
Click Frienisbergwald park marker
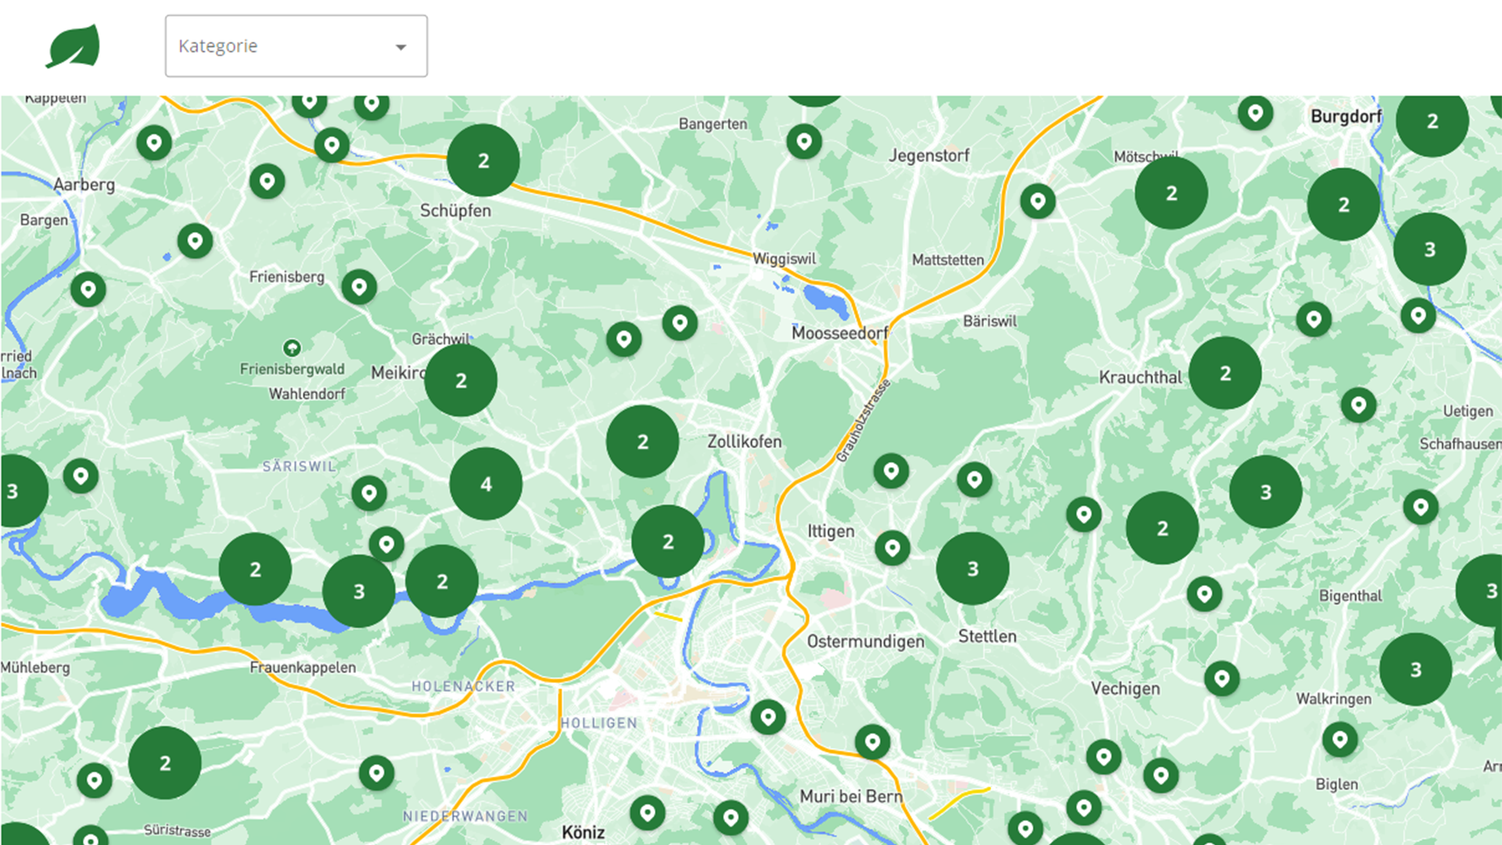pyautogui.click(x=292, y=347)
